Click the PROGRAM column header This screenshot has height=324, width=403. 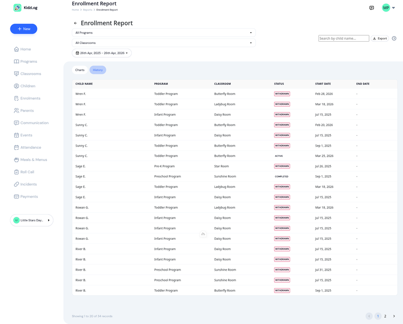coord(161,84)
